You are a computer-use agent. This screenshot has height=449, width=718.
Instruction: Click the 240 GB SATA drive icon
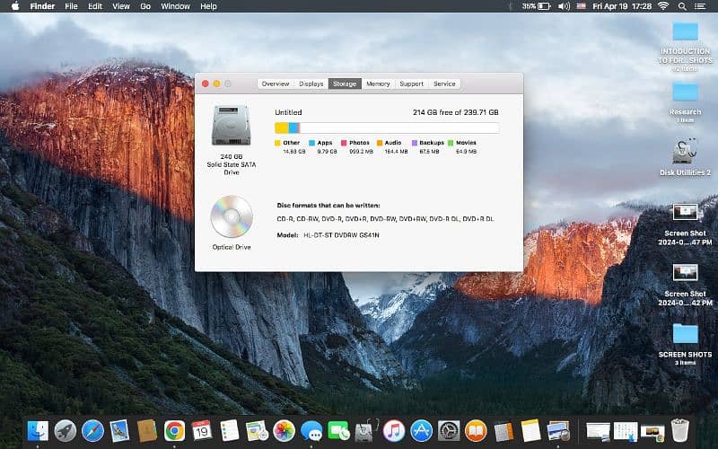(x=231, y=126)
